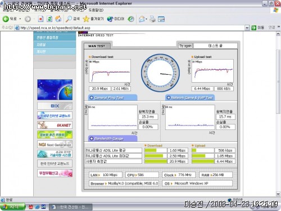Click the page icon in address bar

pos(17,28)
